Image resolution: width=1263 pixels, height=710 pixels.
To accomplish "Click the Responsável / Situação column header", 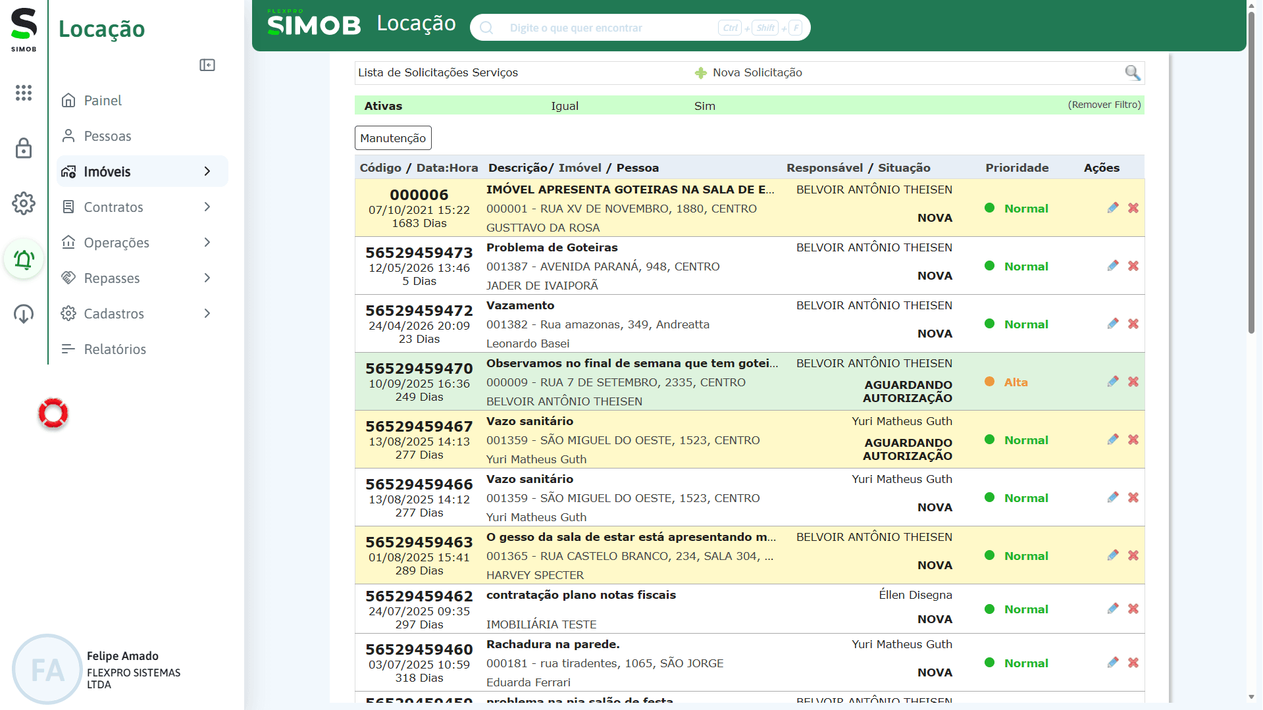I will (x=858, y=168).
